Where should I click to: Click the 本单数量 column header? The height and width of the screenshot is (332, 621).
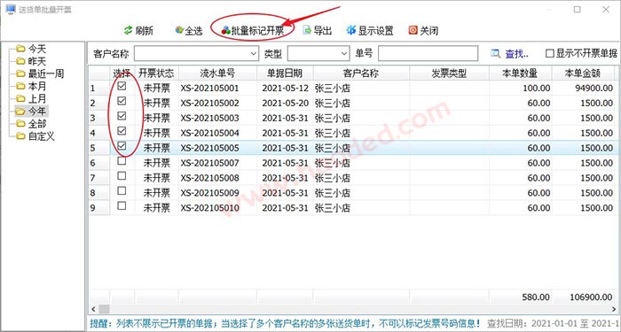pyautogui.click(x=520, y=73)
